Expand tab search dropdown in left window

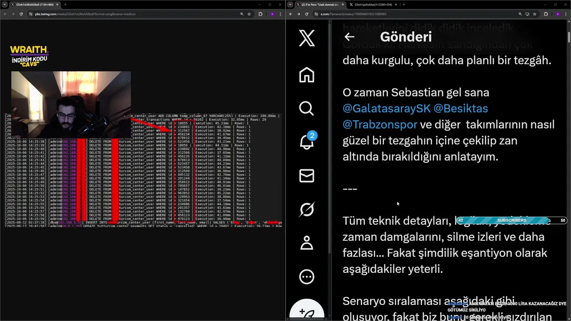pos(5,4)
